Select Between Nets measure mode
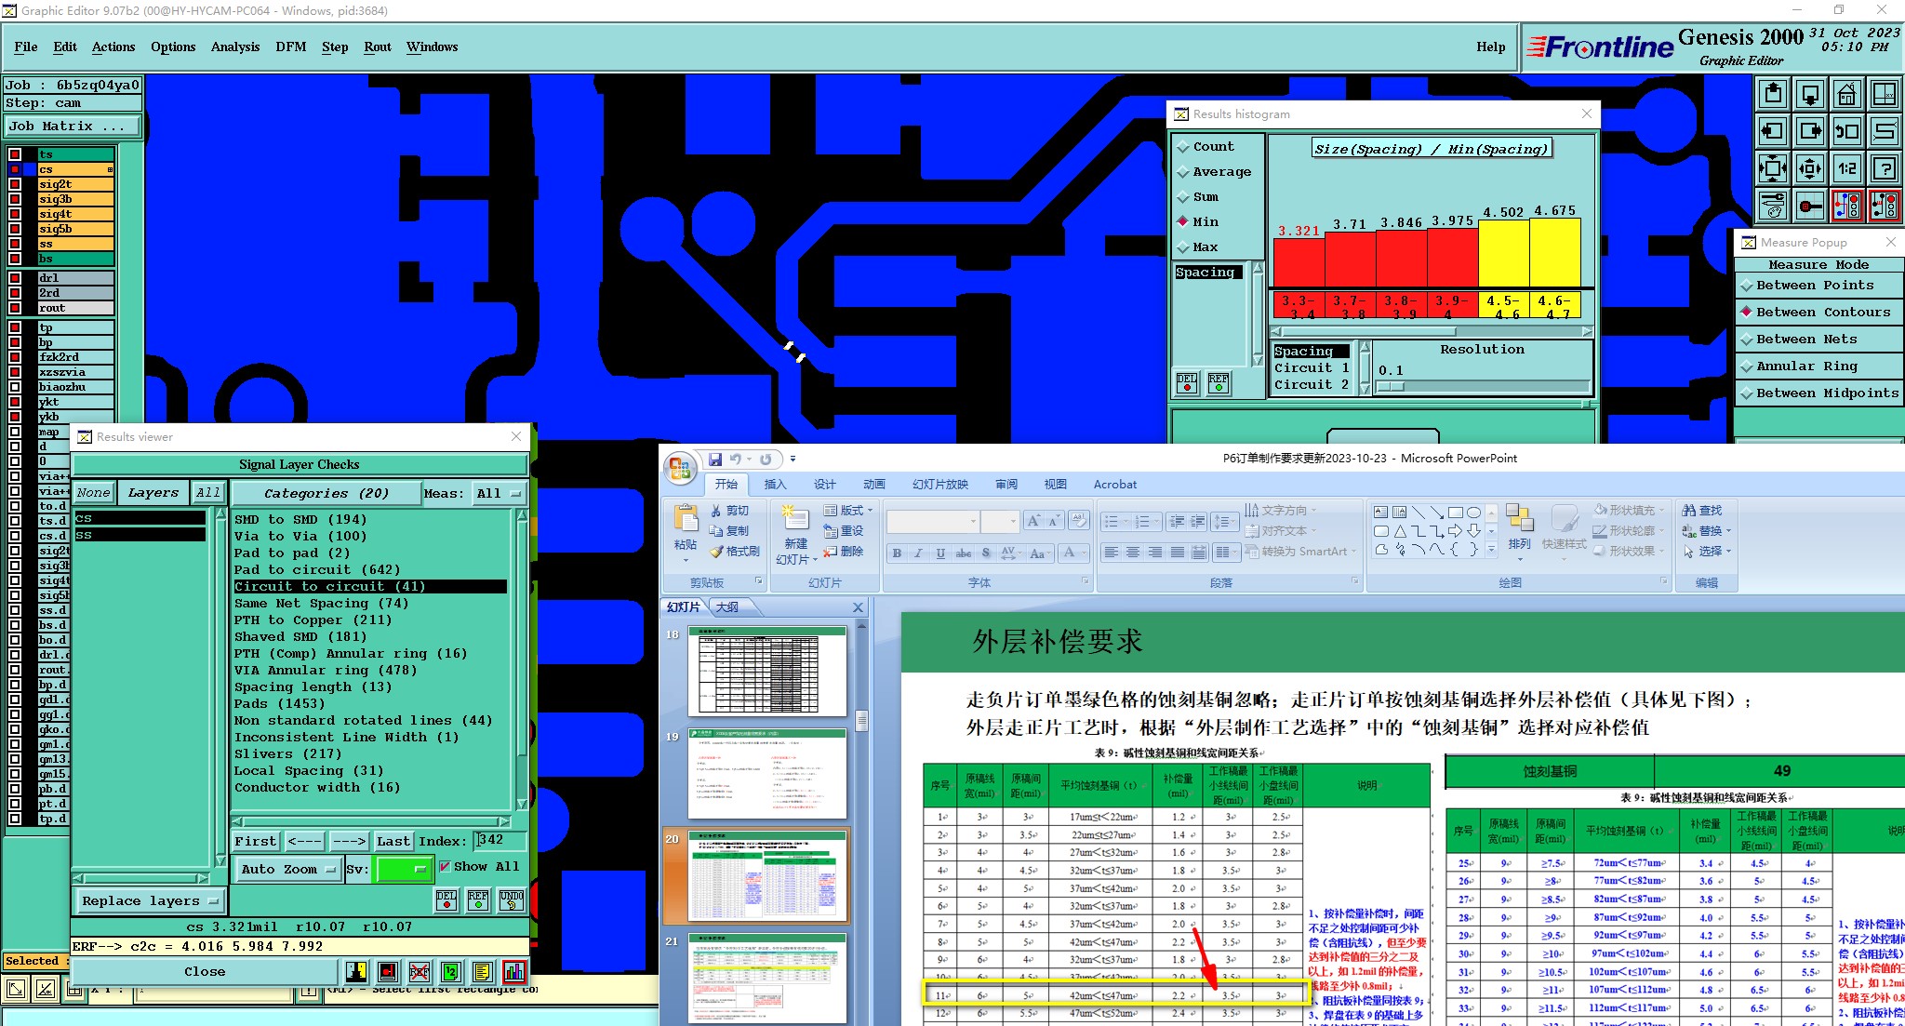This screenshot has width=1905, height=1026. [x=1806, y=340]
